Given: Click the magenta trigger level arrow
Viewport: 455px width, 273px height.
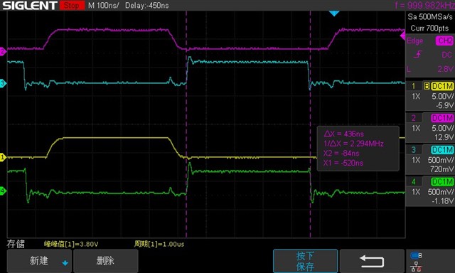Looking at the screenshot, I should 403,36.
